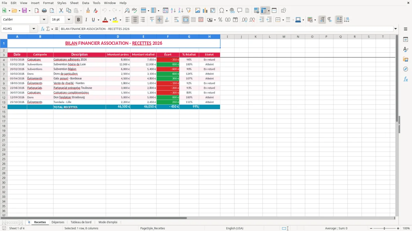Image resolution: width=412 pixels, height=231 pixels.
Task: Toggle Center Horizontally alignment button
Action: (135, 20)
